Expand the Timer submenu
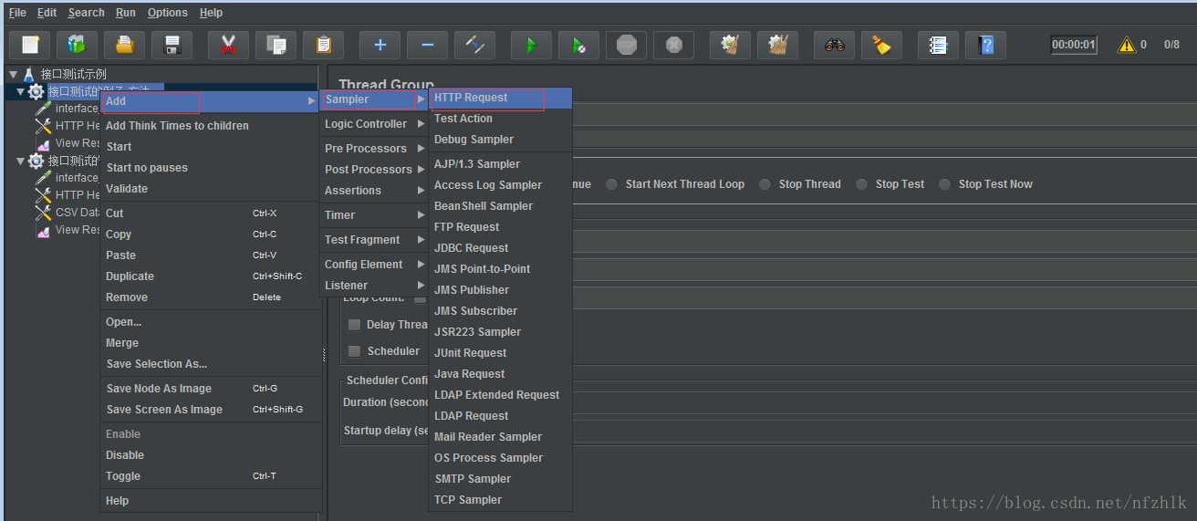 375,215
